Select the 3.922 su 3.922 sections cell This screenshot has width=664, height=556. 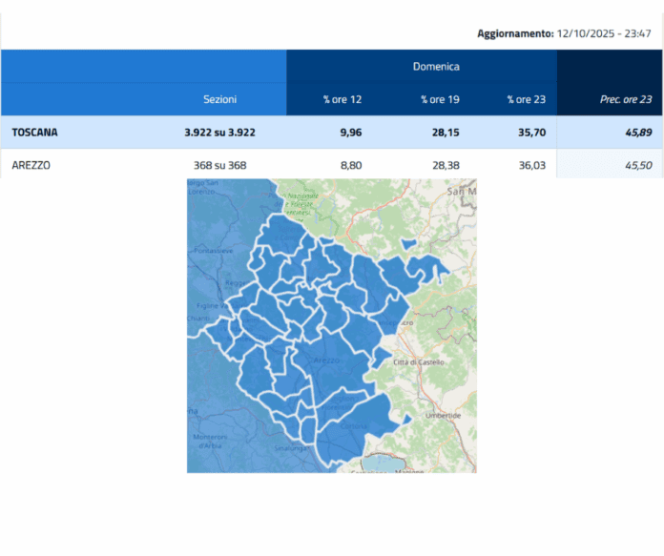click(219, 133)
